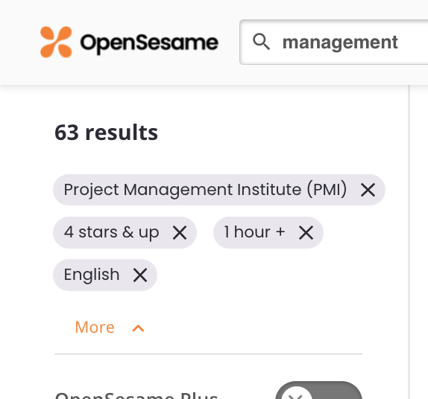Click the magnifying glass search icon
This screenshot has width=428, height=399.
[261, 42]
